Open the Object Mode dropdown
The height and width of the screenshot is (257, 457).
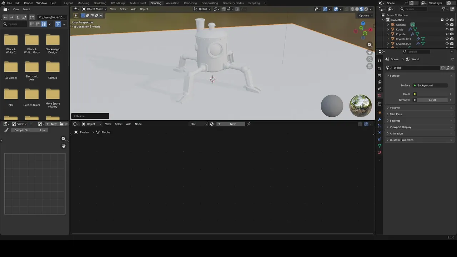(x=94, y=9)
